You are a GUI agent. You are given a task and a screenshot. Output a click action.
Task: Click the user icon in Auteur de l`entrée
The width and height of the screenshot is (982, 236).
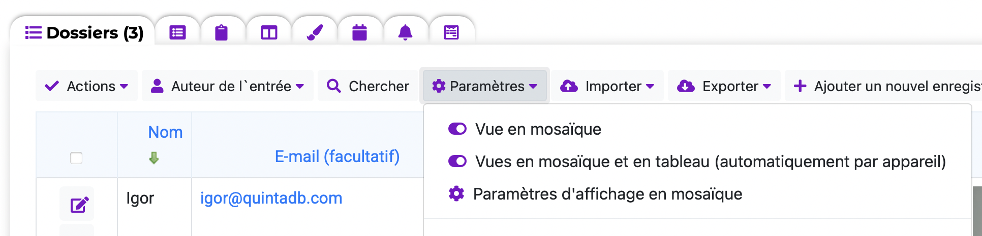click(x=158, y=86)
